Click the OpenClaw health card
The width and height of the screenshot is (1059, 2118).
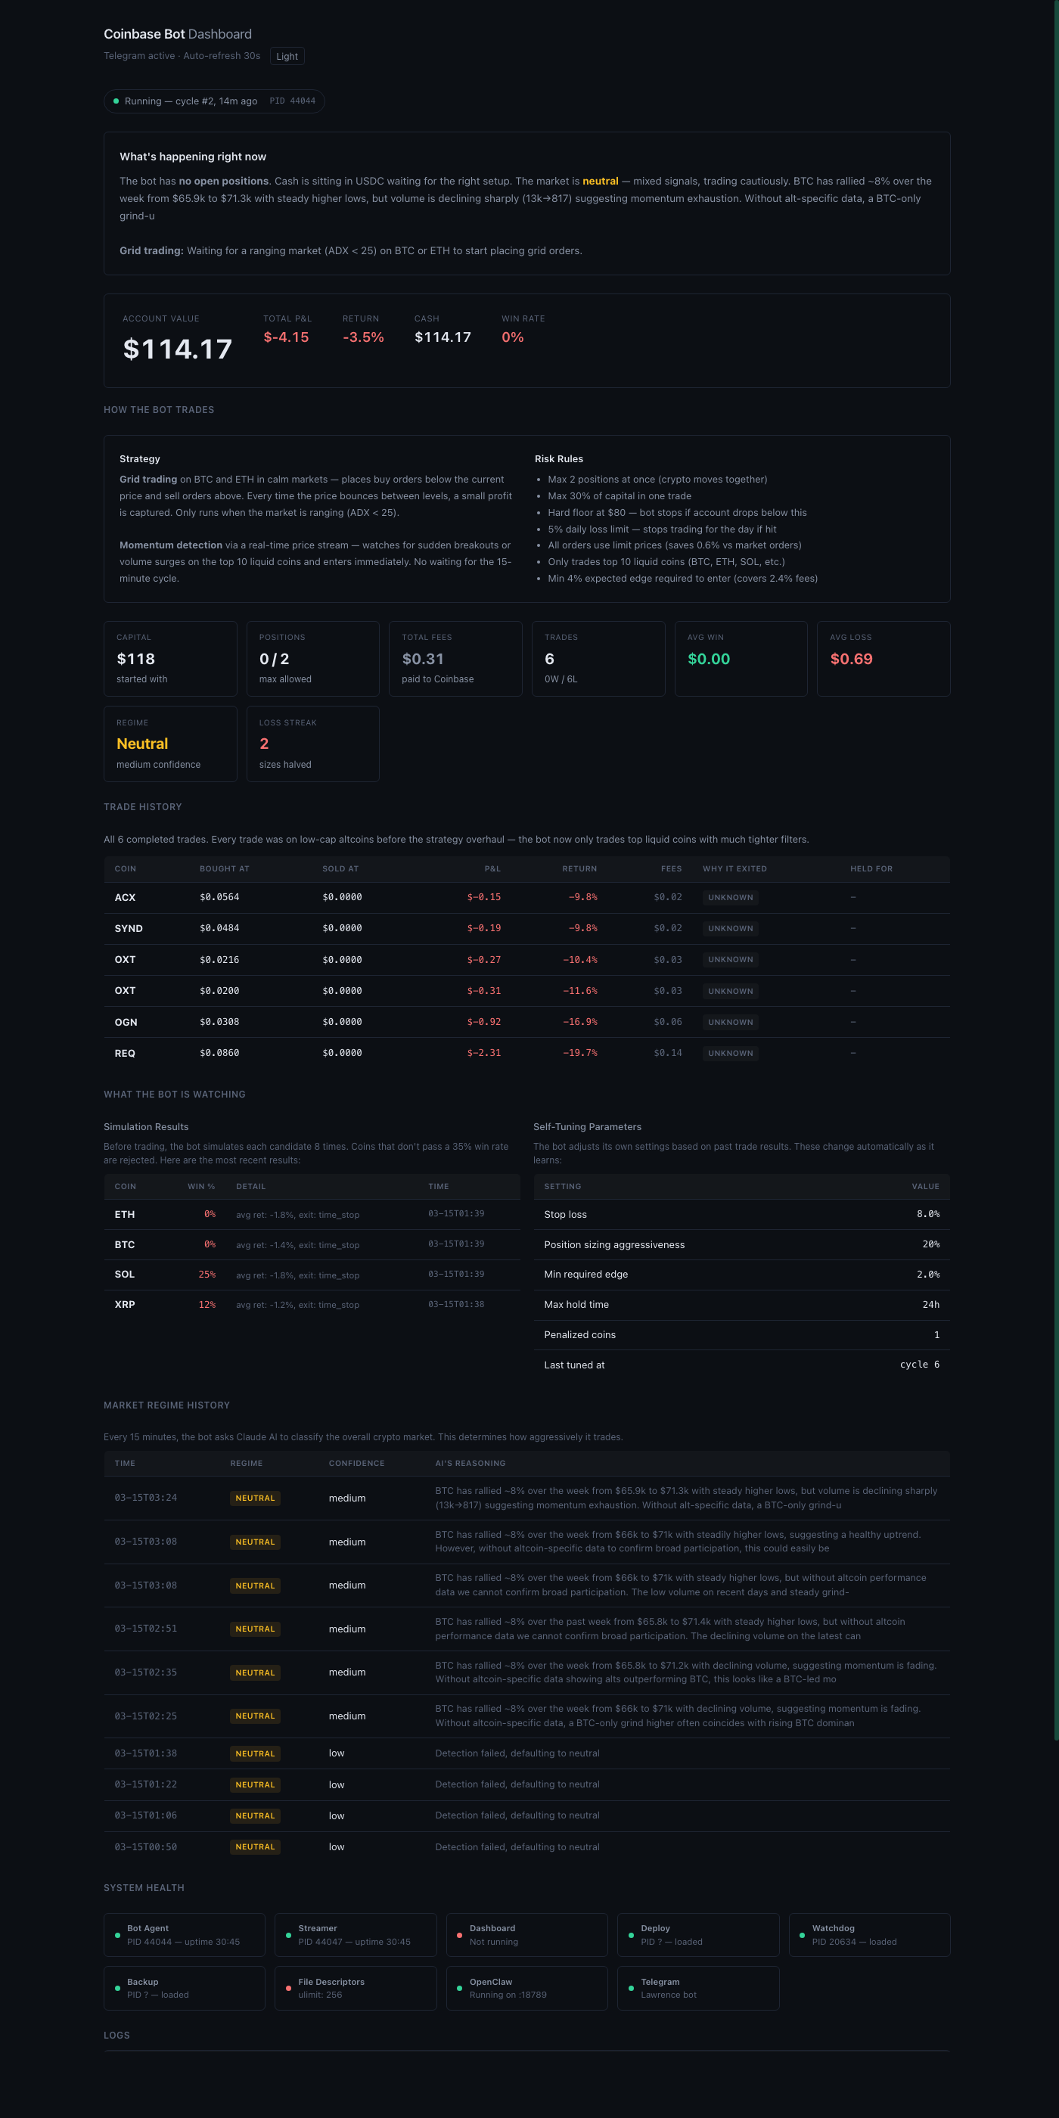(527, 1988)
